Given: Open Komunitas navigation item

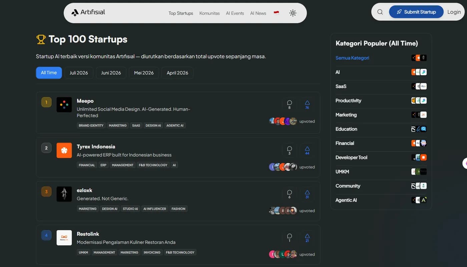Looking at the screenshot, I should [209, 13].
